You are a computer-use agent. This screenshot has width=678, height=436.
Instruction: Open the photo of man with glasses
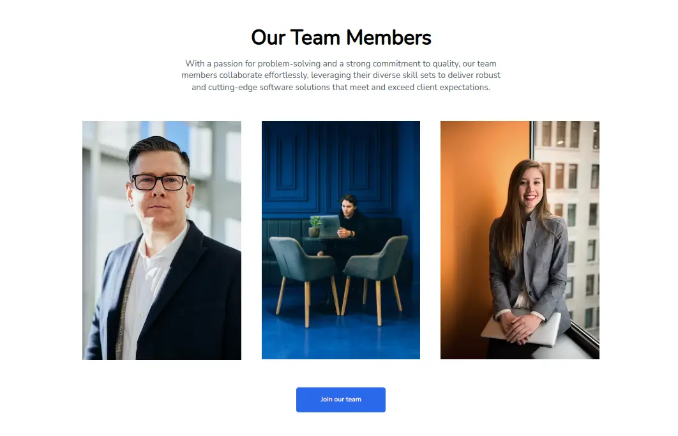click(x=162, y=240)
